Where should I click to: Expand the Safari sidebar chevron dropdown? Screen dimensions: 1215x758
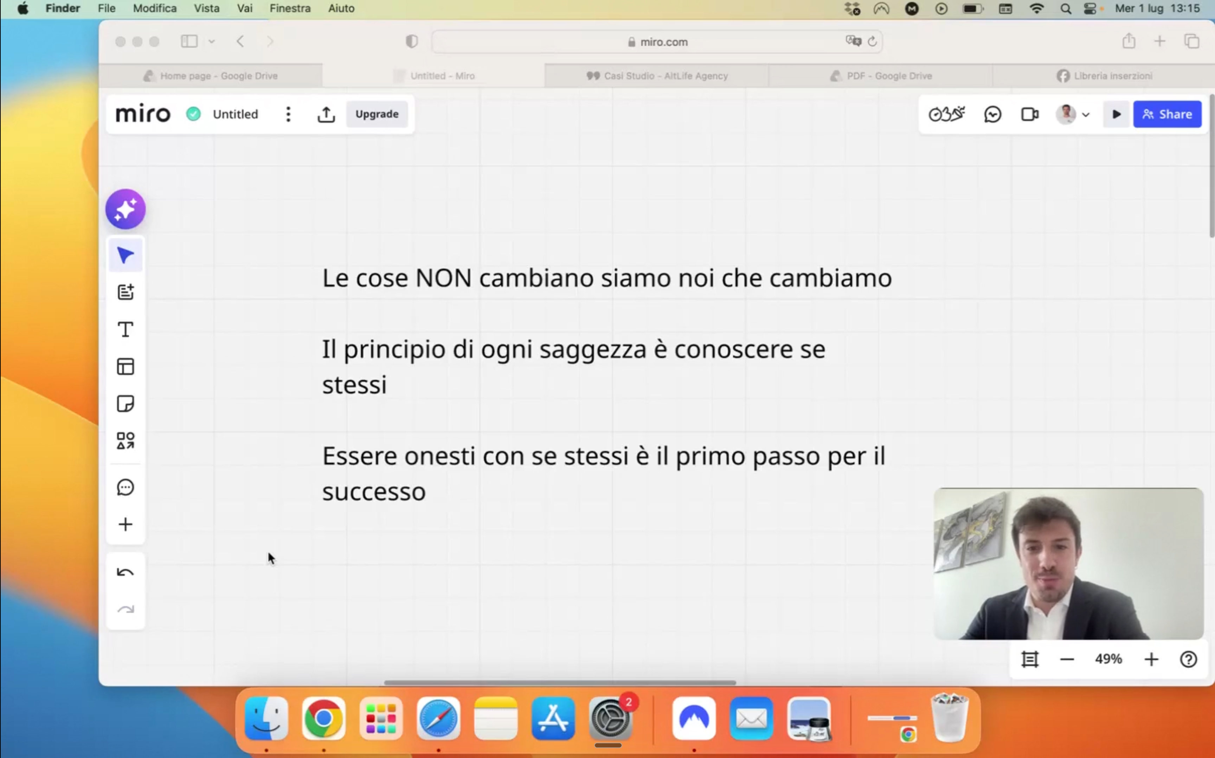212,41
